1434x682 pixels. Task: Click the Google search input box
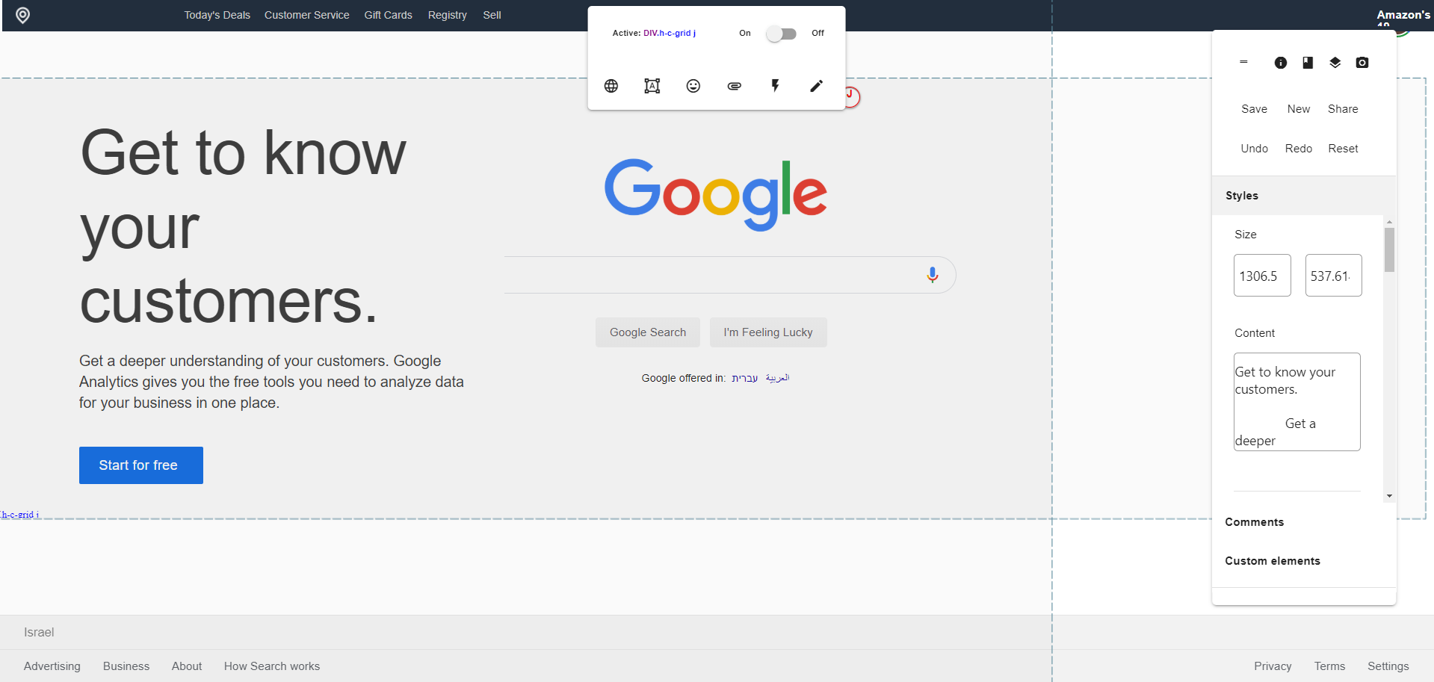(x=730, y=275)
